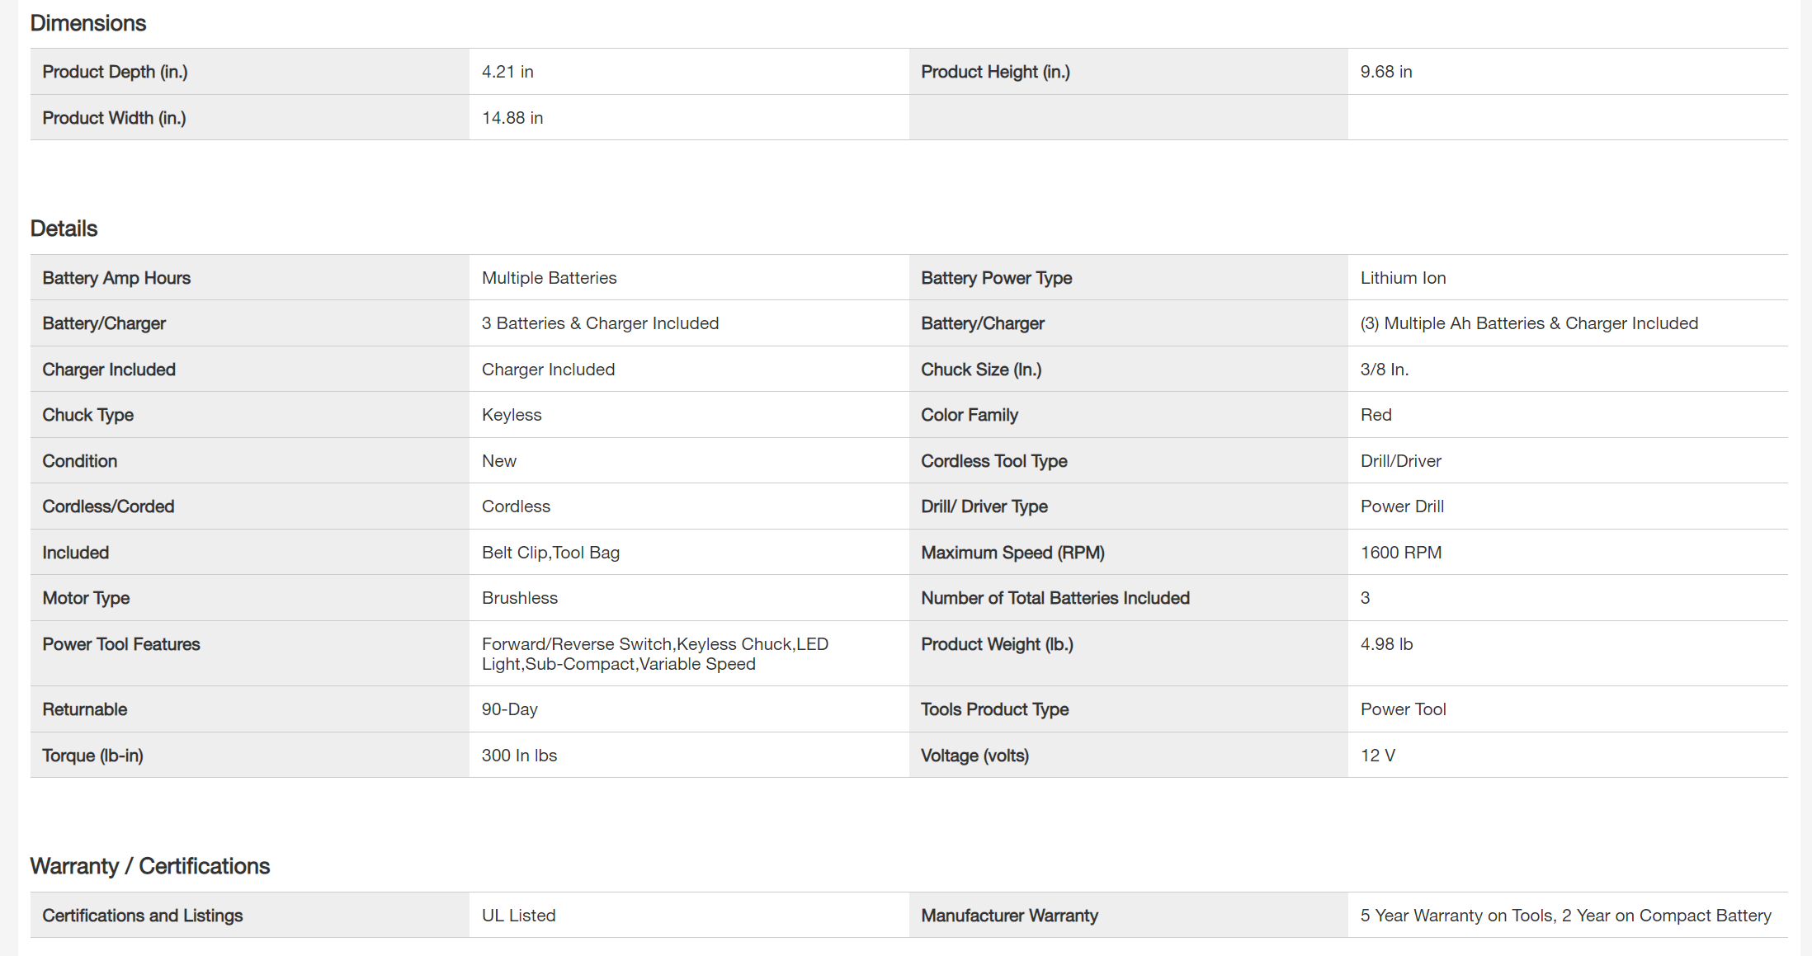Select the 4.98 lb weight value

(x=1386, y=644)
